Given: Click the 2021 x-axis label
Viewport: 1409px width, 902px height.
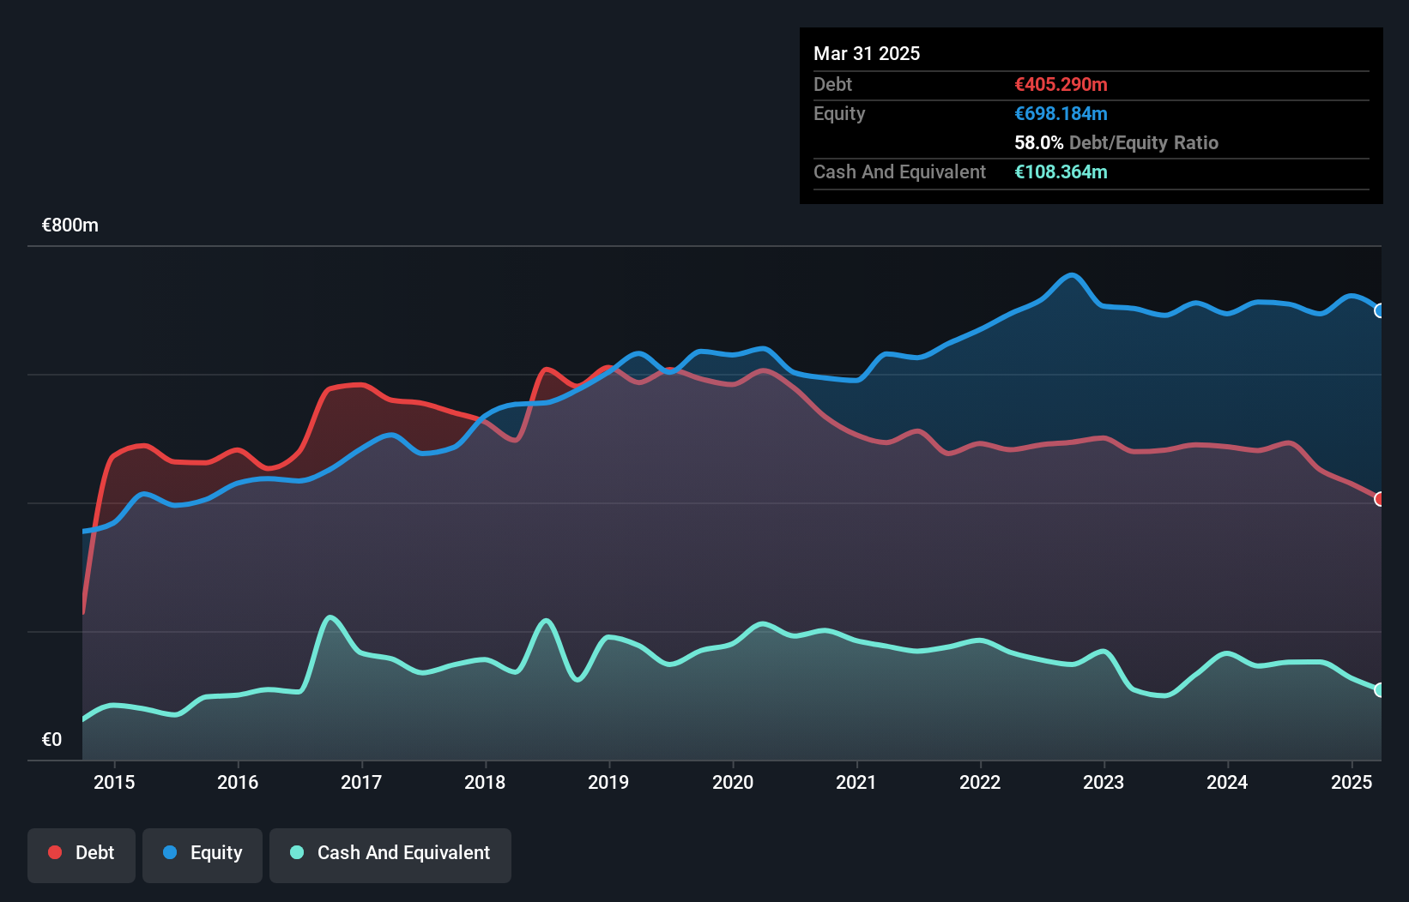Looking at the screenshot, I should coord(856,782).
